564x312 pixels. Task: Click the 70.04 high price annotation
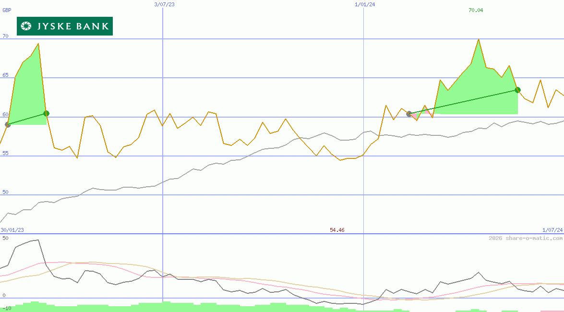(475, 10)
